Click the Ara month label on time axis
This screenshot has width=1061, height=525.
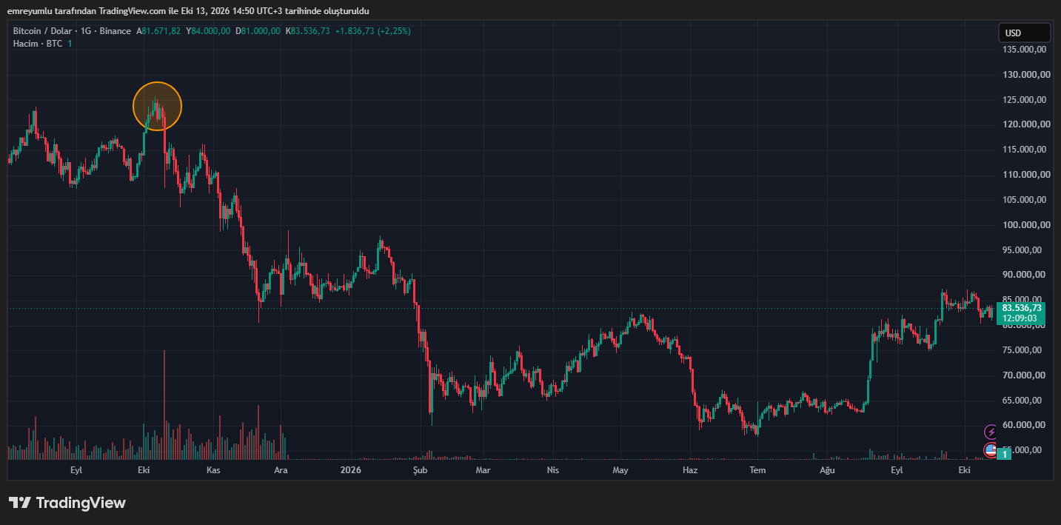click(x=281, y=470)
